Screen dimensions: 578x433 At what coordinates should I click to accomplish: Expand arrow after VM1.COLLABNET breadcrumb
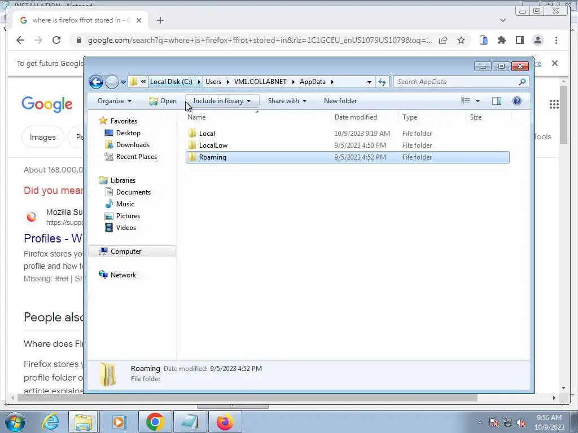[294, 82]
